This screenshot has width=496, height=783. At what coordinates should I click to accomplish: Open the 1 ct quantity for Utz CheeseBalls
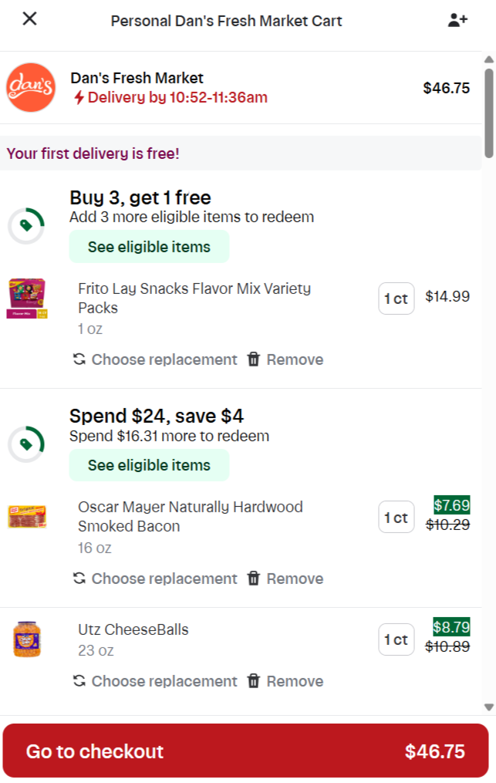click(x=396, y=640)
